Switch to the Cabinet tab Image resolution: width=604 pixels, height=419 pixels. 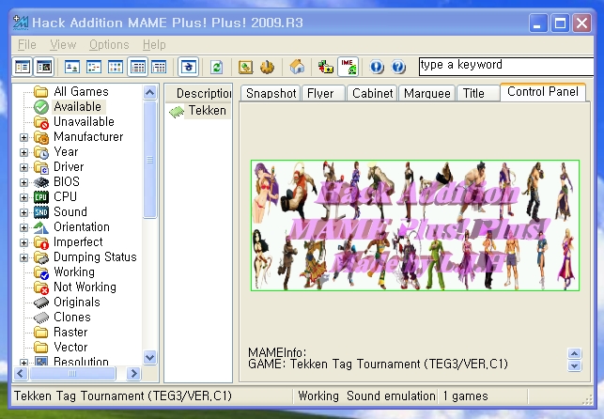tap(372, 94)
